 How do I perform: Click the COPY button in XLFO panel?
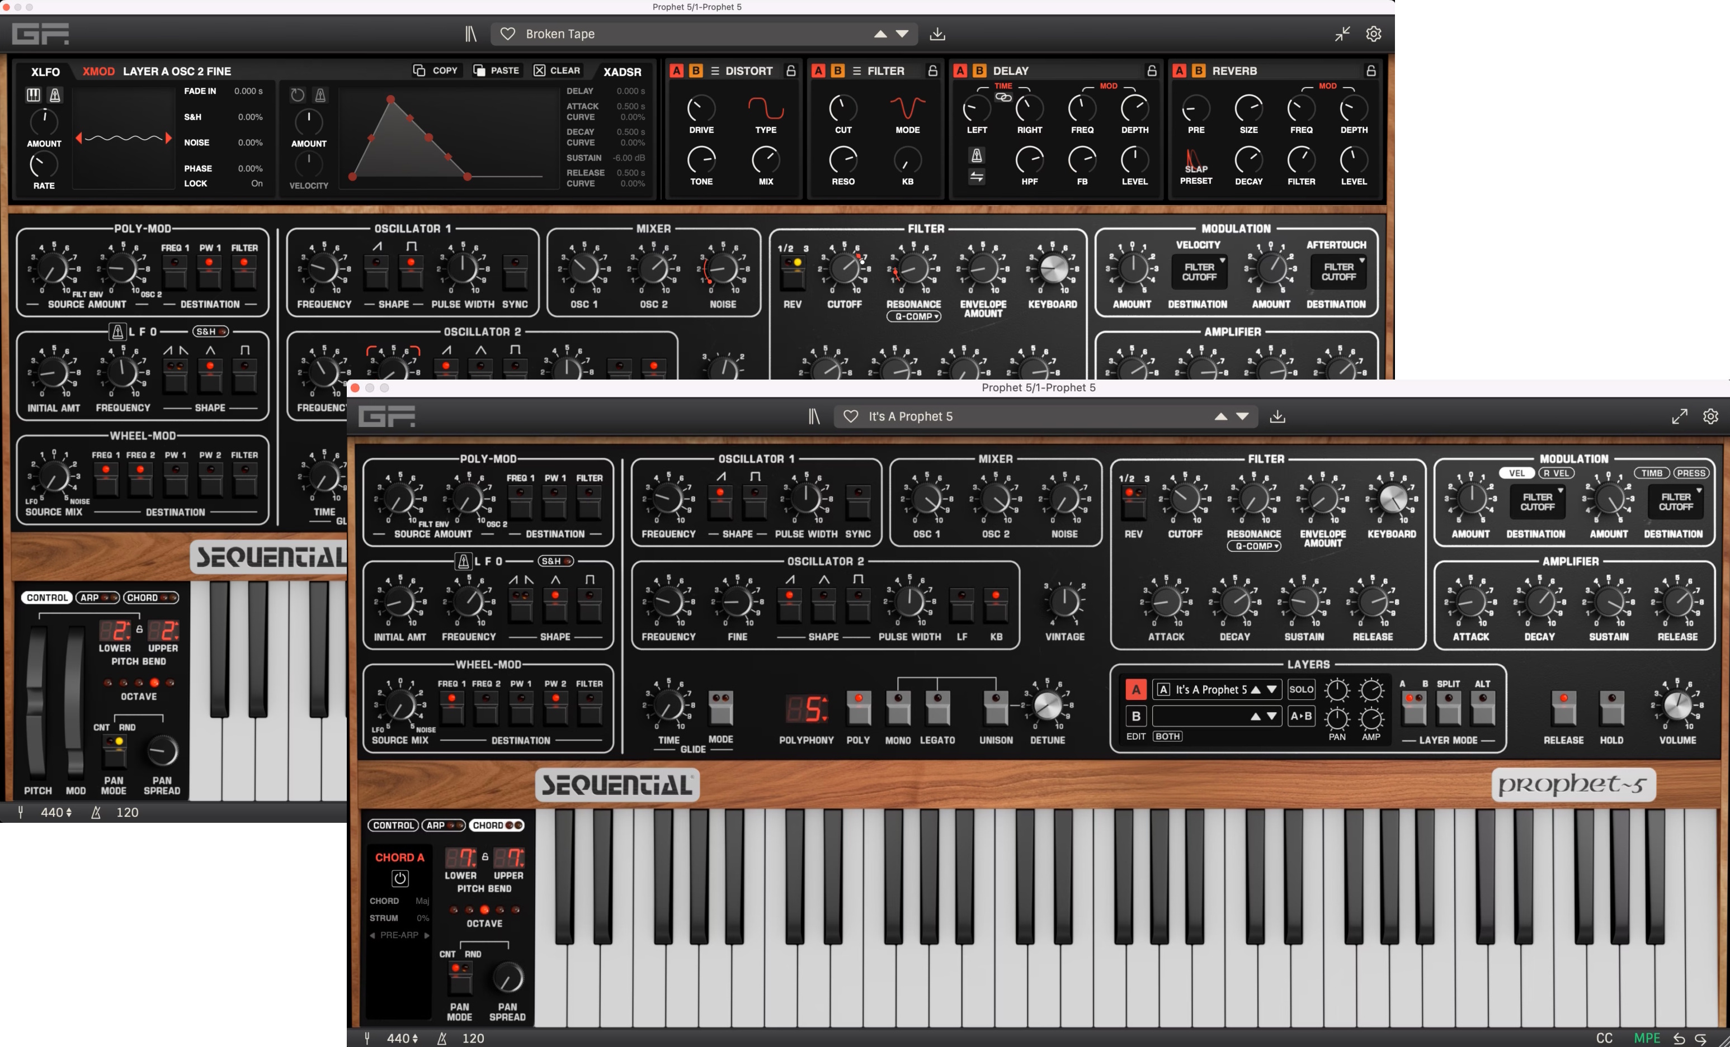(x=436, y=70)
